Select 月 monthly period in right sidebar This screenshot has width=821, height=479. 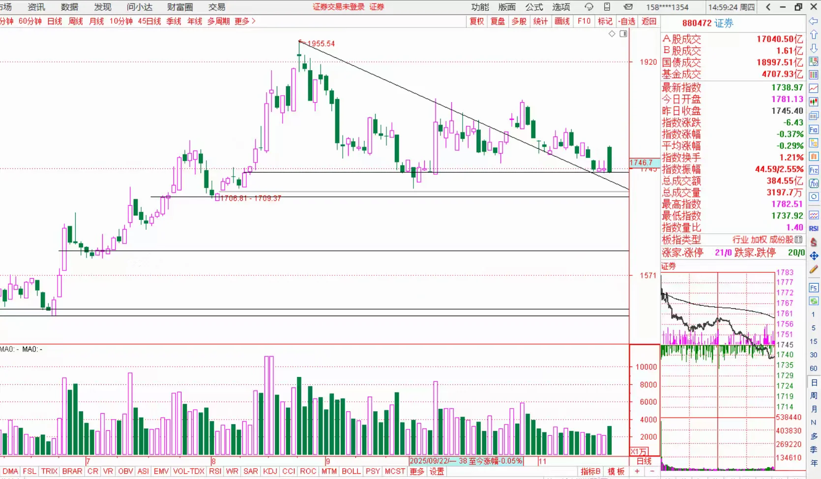coord(814,409)
